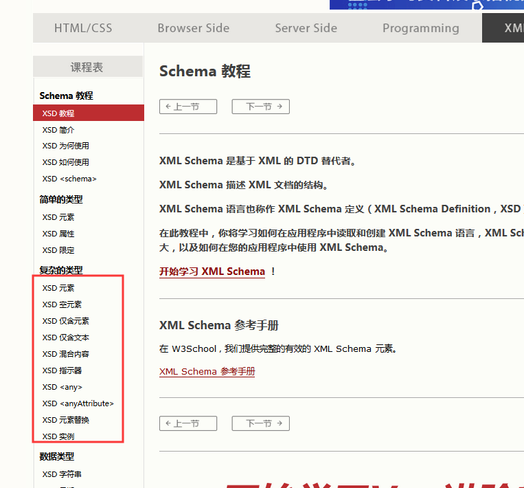Viewport: 524px width, 488px height.
Task: Open XSD 如何使用 lesson
Action: pyautogui.click(x=65, y=162)
